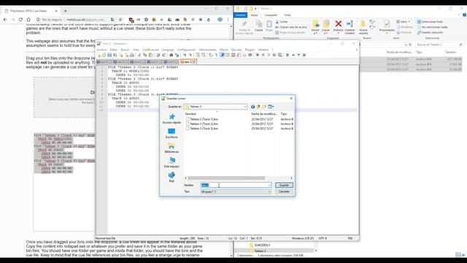Open the Plugins menu in Notepad++
467x263 pixels.
point(250,50)
